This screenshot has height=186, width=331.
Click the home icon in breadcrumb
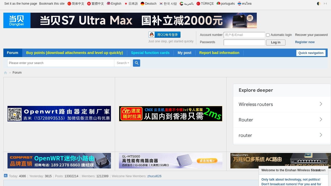point(5,73)
